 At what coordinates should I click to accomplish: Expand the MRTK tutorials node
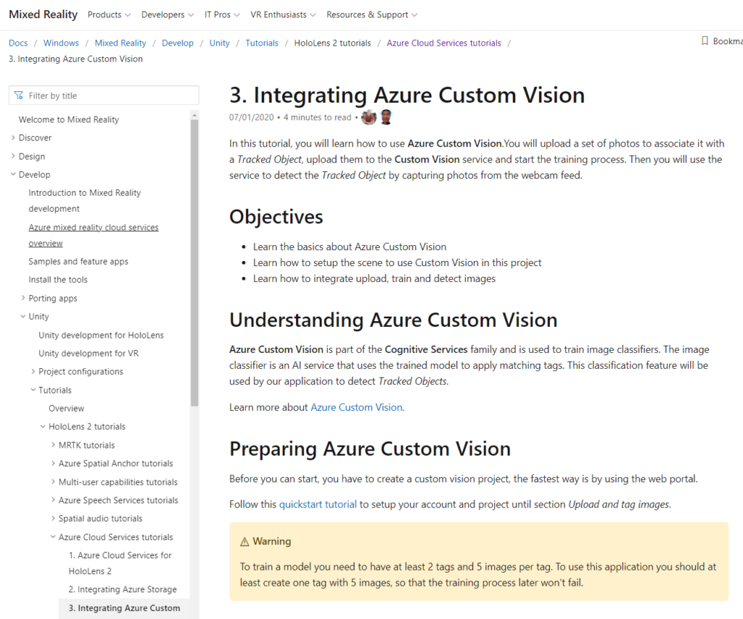tap(52, 445)
